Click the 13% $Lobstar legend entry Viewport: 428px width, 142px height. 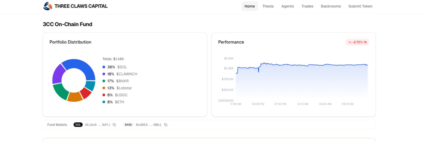coord(117,88)
